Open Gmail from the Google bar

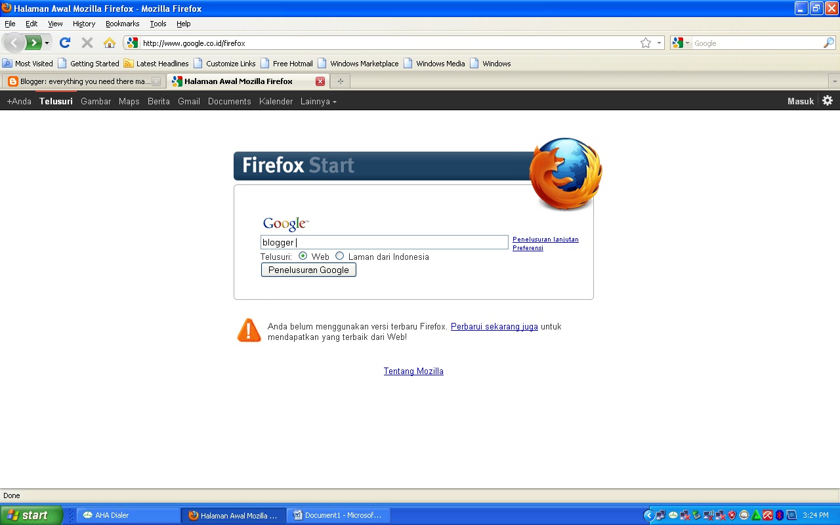(189, 101)
